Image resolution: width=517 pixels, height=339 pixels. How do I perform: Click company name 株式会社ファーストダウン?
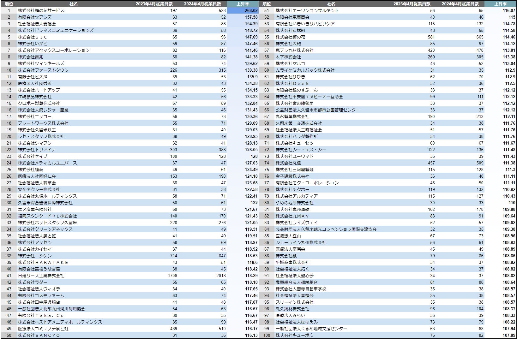(43, 70)
